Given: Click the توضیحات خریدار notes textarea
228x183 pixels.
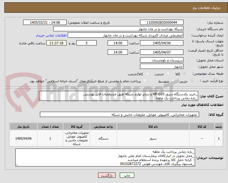Looking at the screenshot, I should 105,158.
